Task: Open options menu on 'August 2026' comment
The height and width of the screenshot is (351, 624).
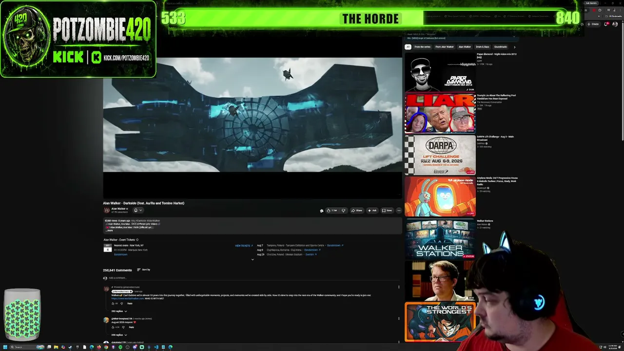Action: [399, 319]
